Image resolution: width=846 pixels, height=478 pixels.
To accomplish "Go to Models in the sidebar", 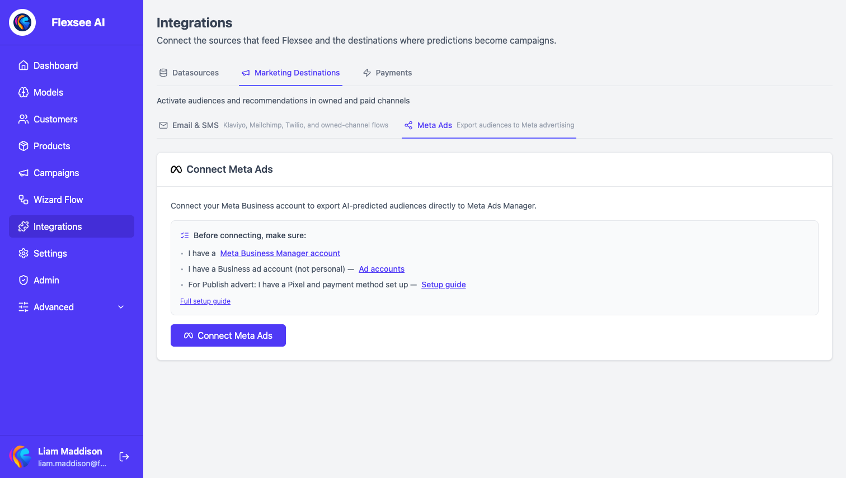I will [x=72, y=92].
